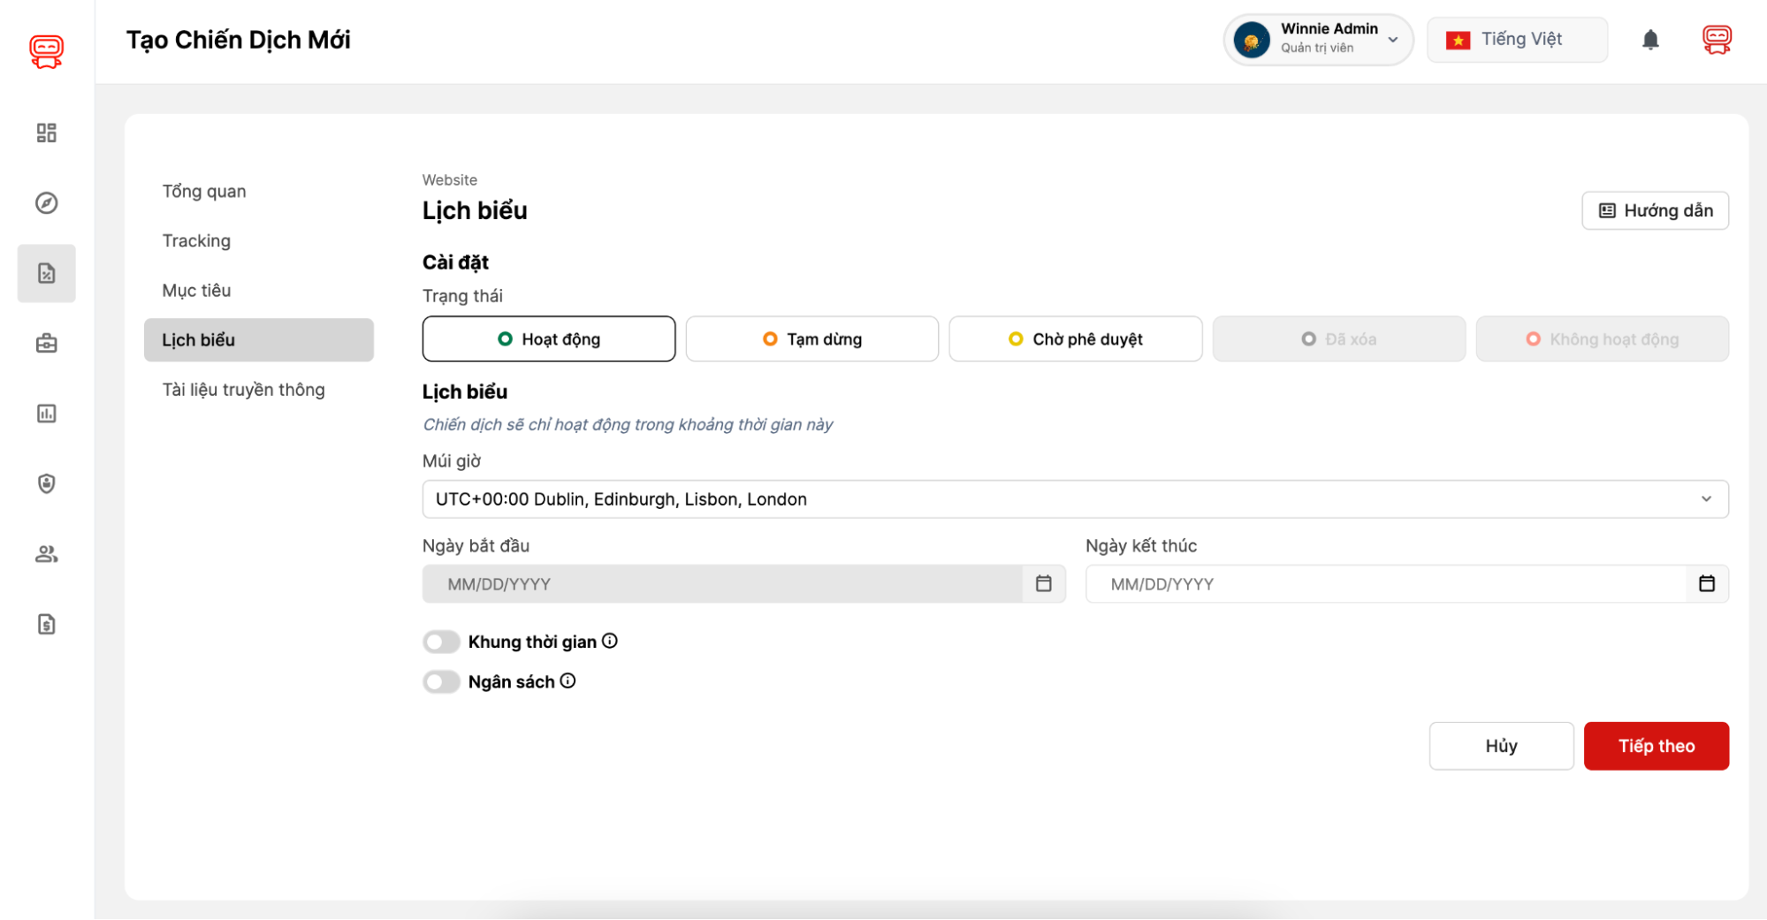
Task: Turn on the Ngân sách toggle
Action: pos(441,681)
